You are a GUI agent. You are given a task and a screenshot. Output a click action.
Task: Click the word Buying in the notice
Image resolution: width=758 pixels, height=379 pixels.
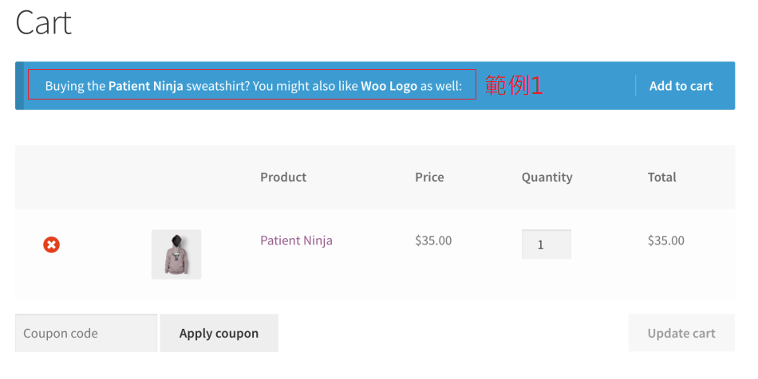65,86
